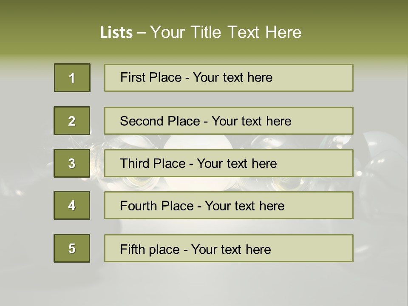
Task: Click the number 5 box
Action: [x=72, y=248]
